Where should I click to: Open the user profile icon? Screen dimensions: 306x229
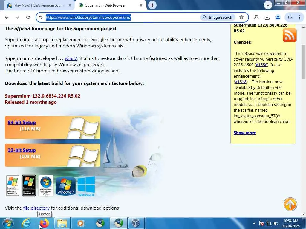click(278, 17)
